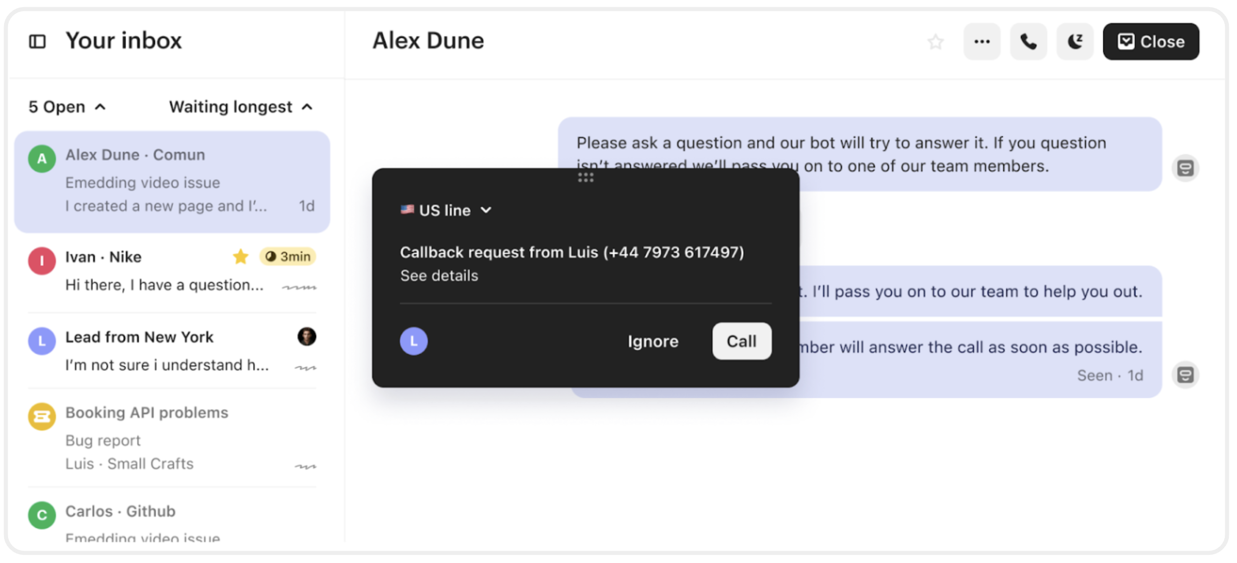Click the assignee photo on New York lead
Image resolution: width=1237 pixels, height=563 pixels.
click(307, 336)
